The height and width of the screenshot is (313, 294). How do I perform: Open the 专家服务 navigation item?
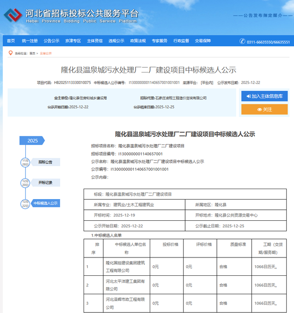pos(159,41)
